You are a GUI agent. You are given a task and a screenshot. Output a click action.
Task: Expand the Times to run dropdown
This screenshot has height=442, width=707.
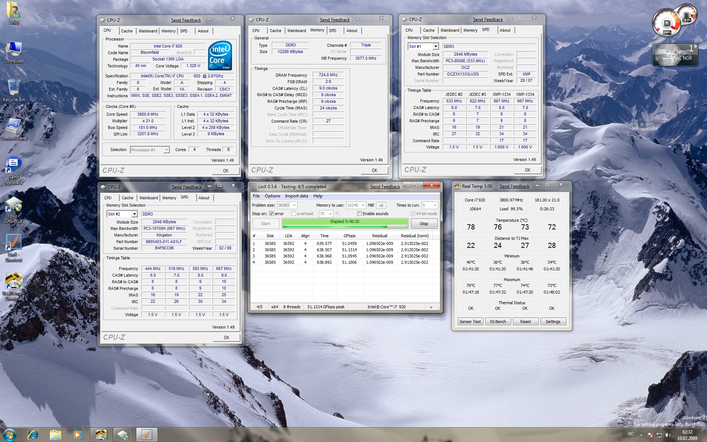[x=435, y=206]
